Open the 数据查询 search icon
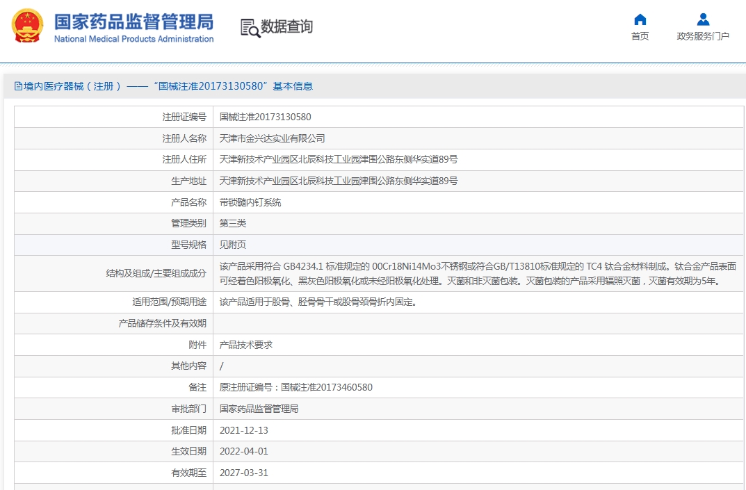 point(250,28)
